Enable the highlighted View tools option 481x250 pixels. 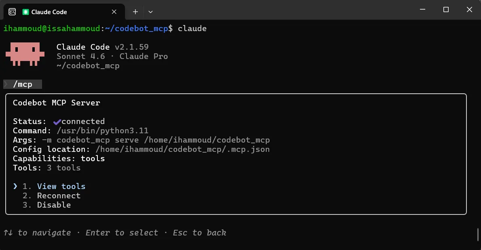[x=61, y=186]
